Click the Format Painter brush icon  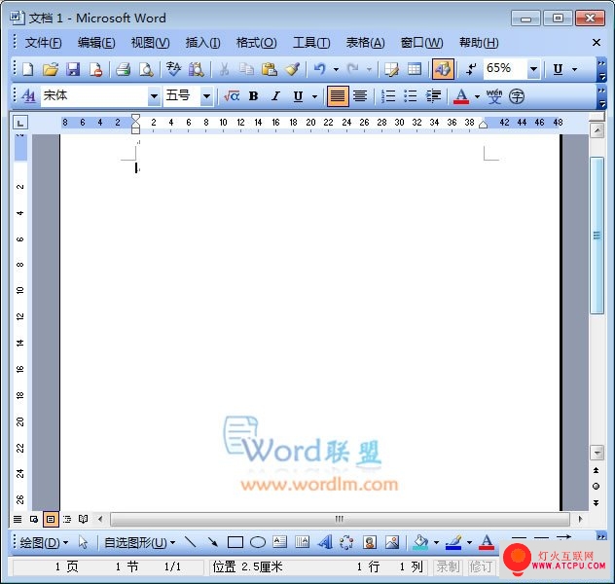click(x=293, y=69)
